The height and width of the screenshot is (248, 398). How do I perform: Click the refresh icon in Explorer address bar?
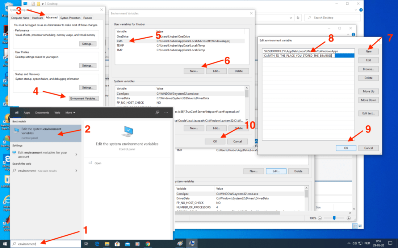pos(298,18)
